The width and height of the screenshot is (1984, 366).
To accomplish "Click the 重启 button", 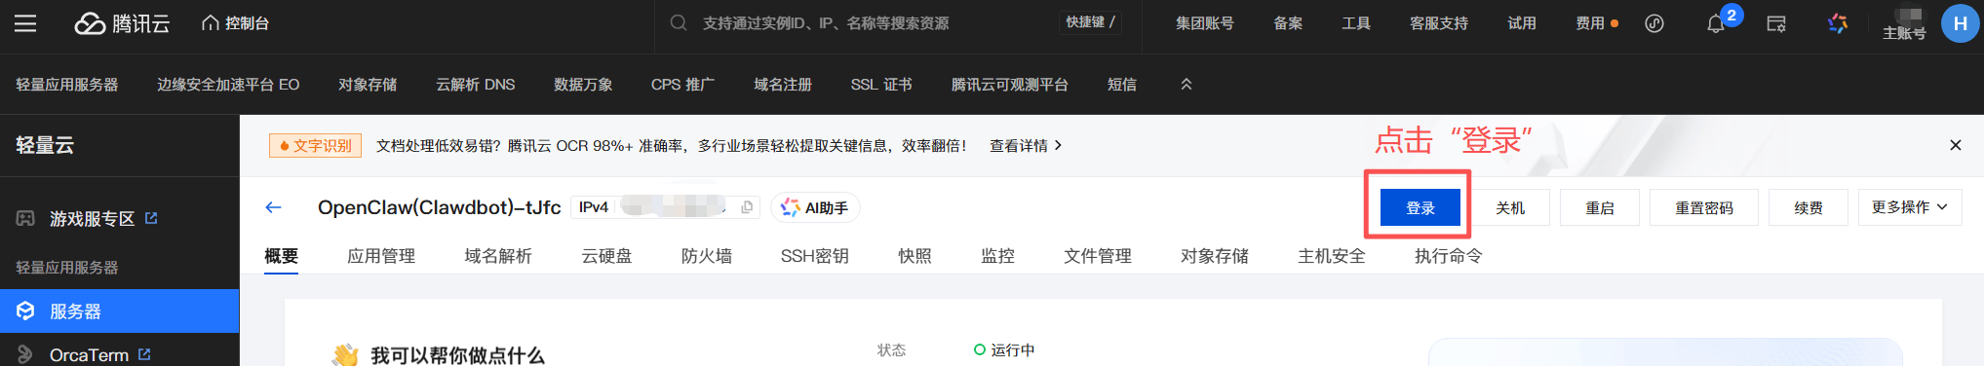I will 1600,207.
